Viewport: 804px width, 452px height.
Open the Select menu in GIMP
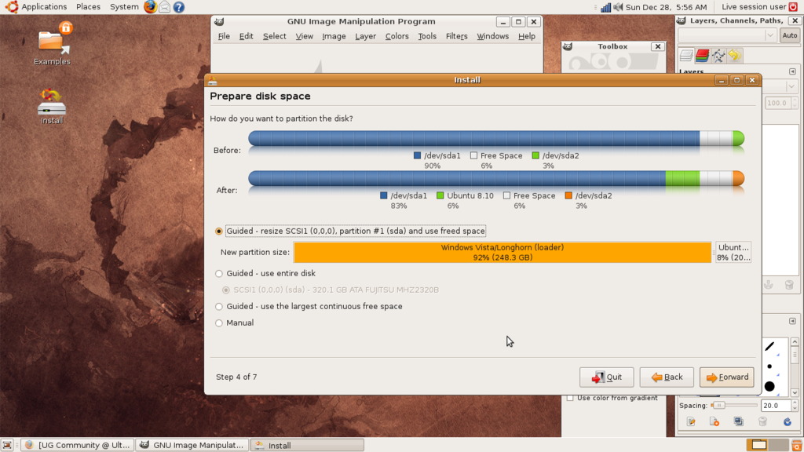[274, 36]
